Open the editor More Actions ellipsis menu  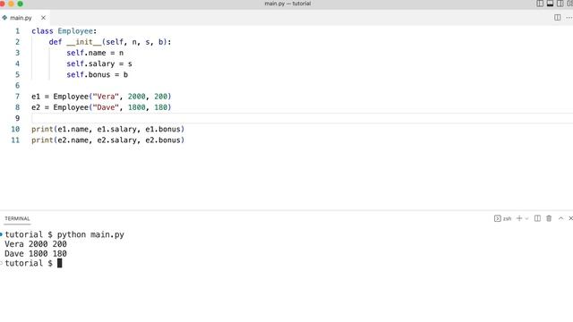[569, 18]
